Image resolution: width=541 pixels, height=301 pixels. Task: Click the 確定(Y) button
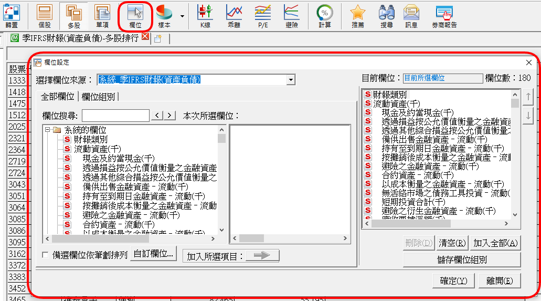click(x=453, y=281)
